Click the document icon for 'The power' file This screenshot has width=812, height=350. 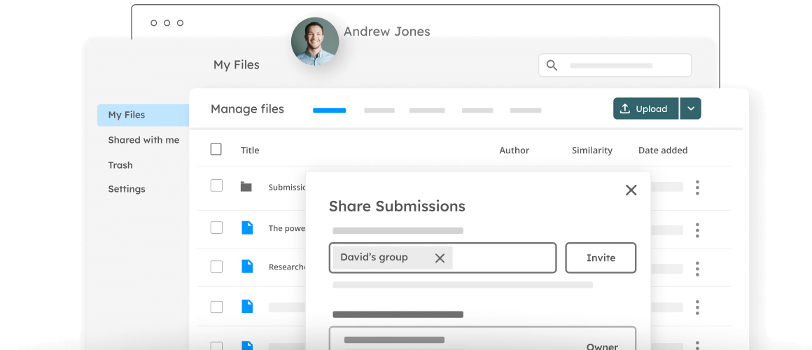(x=246, y=227)
